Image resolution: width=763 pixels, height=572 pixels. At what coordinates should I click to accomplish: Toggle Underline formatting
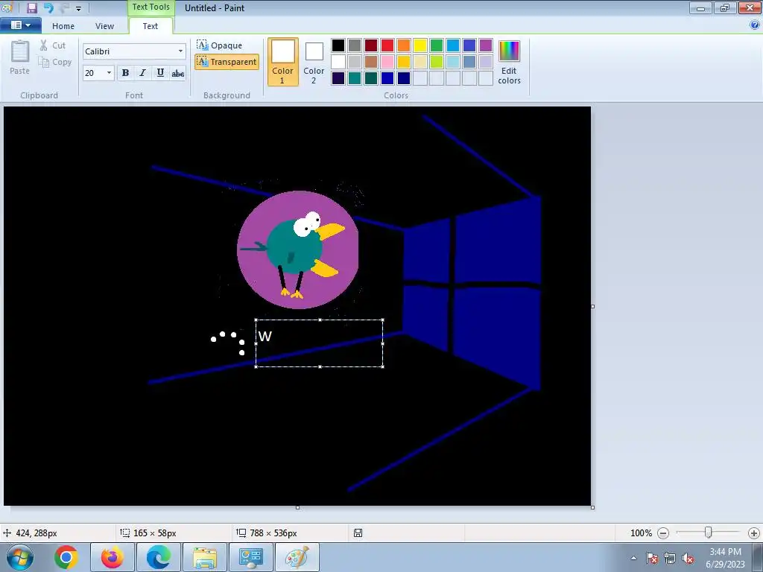160,73
